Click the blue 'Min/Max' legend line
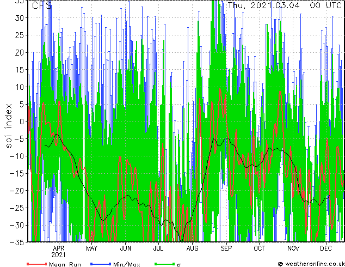 point(101,264)
